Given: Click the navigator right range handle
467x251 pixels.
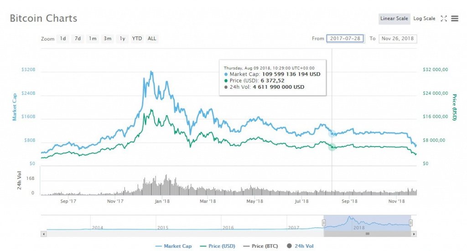Looking at the screenshot, I should [411, 223].
